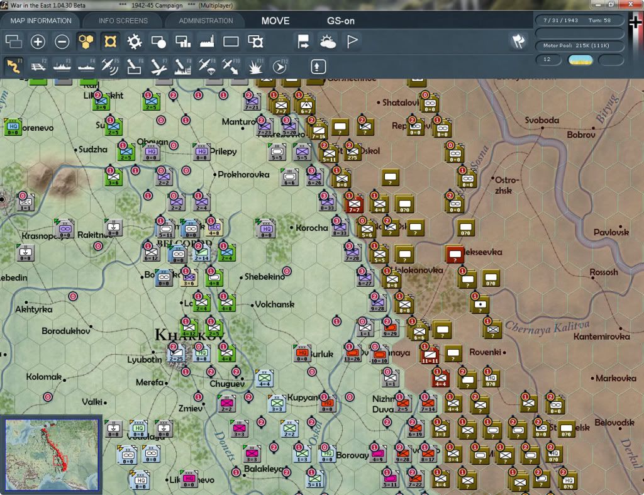Select the 9=29 unit counter
The image size is (644, 495).
click(x=390, y=328)
